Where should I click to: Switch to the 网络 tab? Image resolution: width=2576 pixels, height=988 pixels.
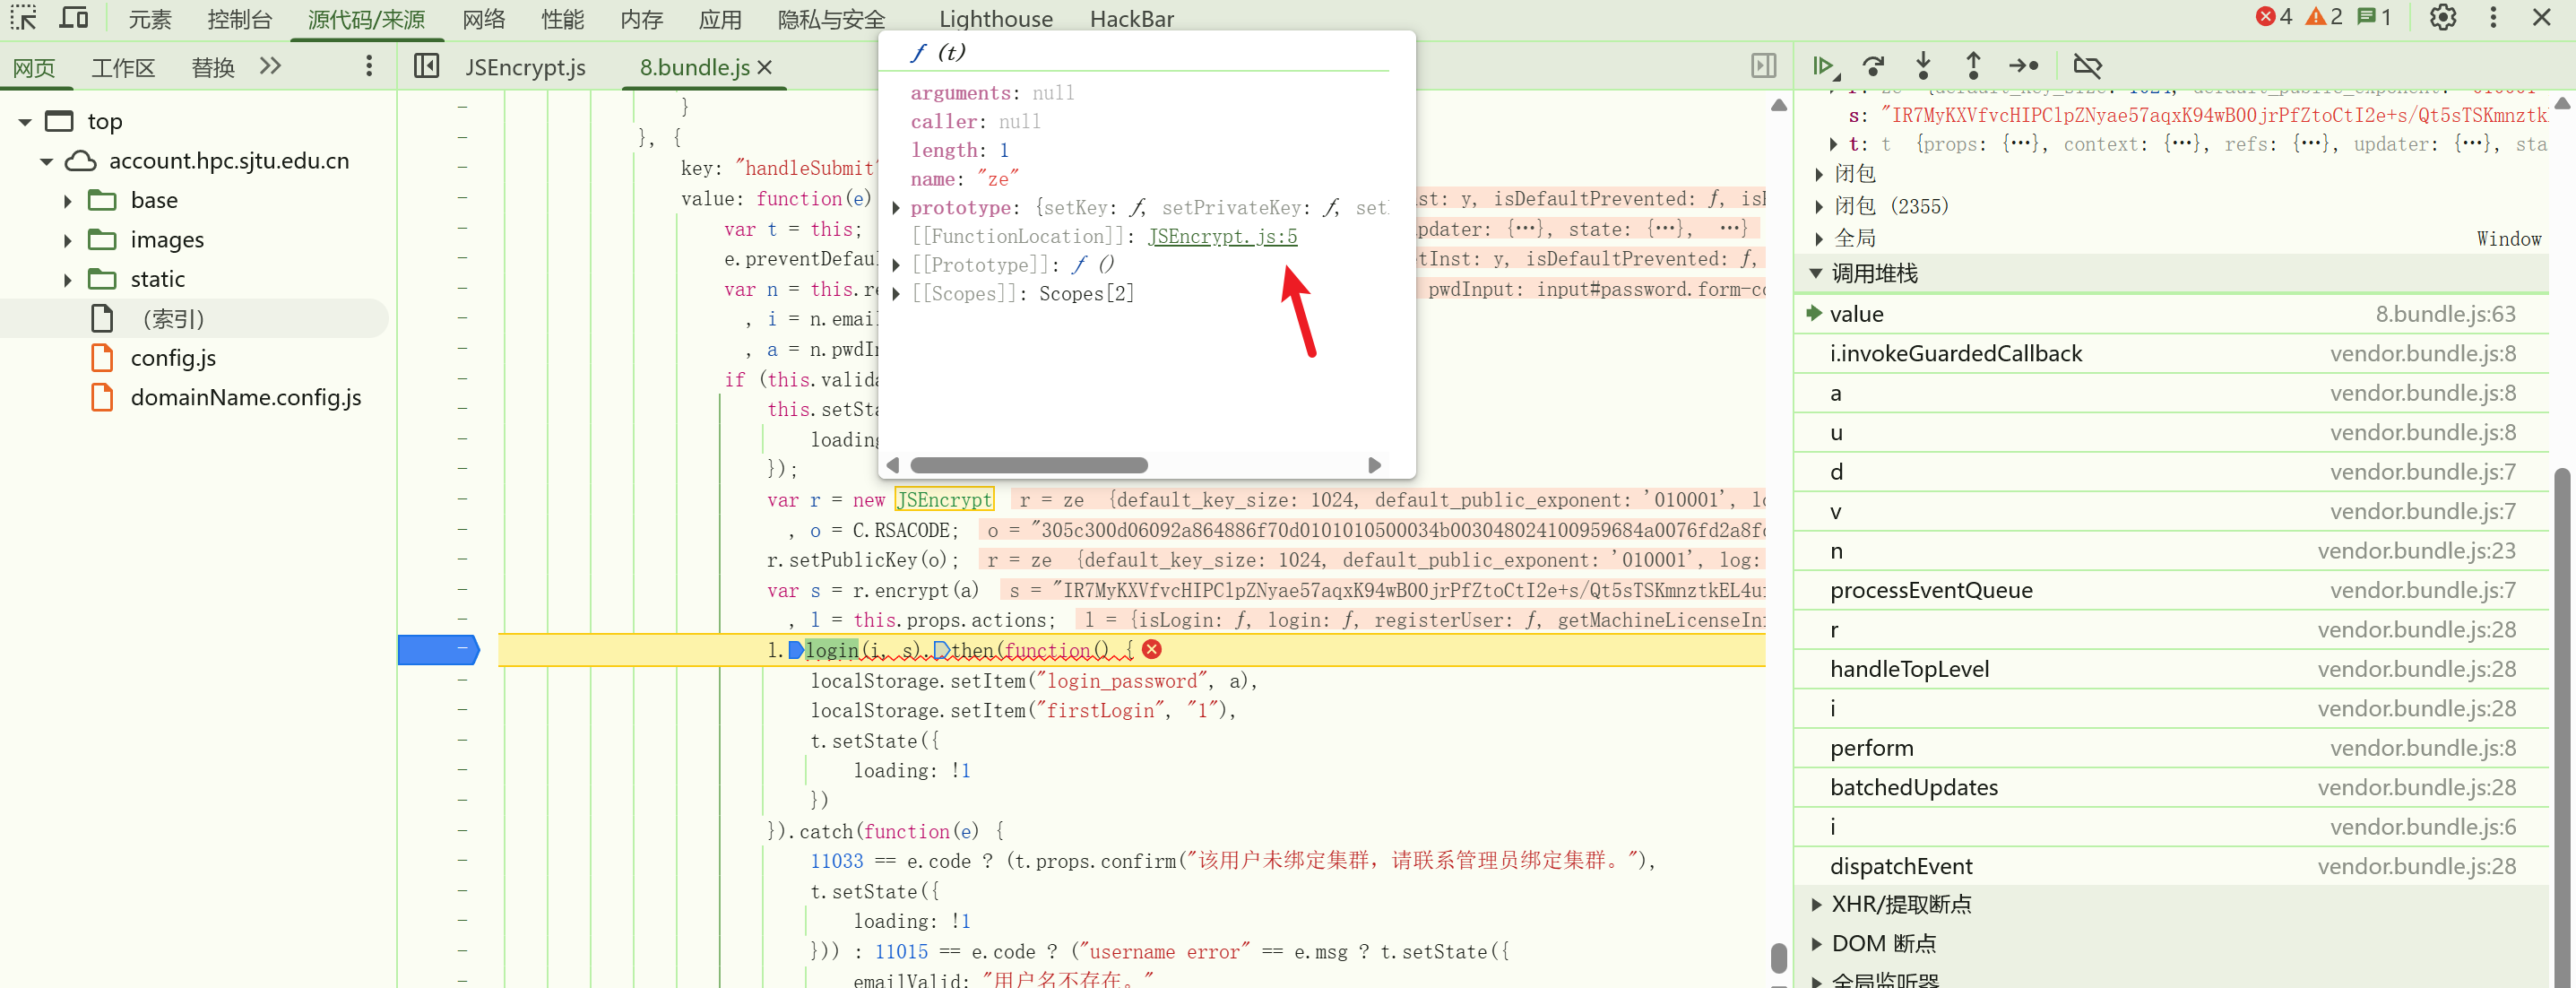[x=483, y=19]
